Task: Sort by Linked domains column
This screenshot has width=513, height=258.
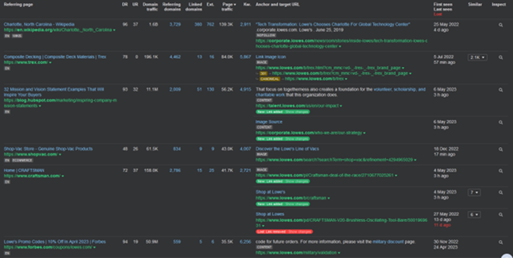Action: click(x=194, y=7)
